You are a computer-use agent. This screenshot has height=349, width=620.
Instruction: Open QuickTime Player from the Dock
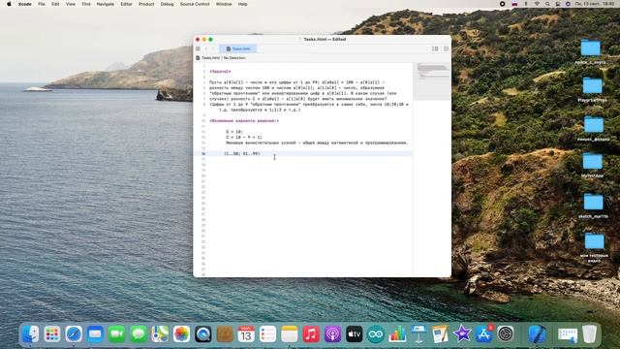(x=202, y=334)
